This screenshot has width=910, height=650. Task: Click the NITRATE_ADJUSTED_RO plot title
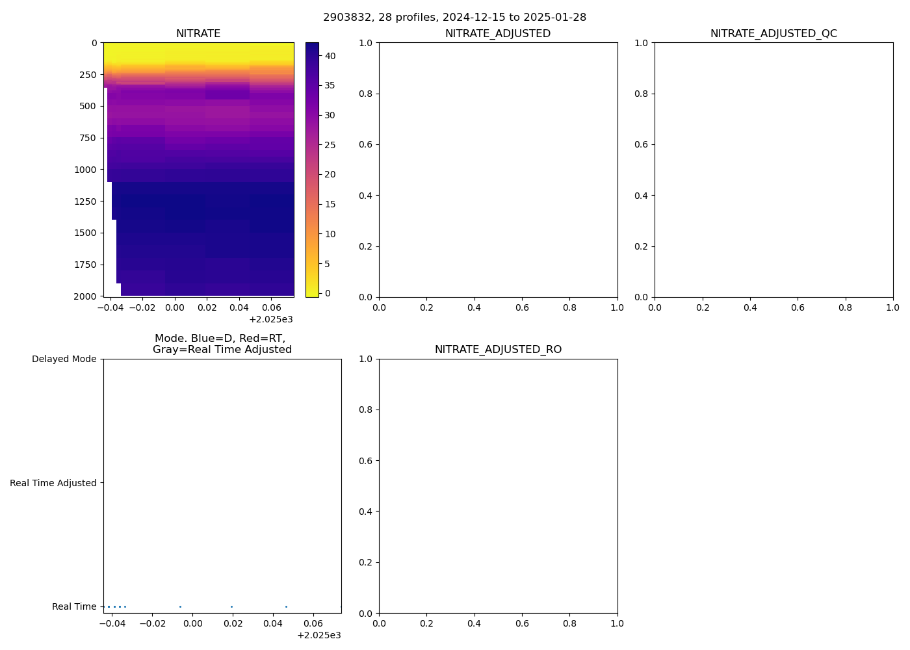pyautogui.click(x=498, y=350)
